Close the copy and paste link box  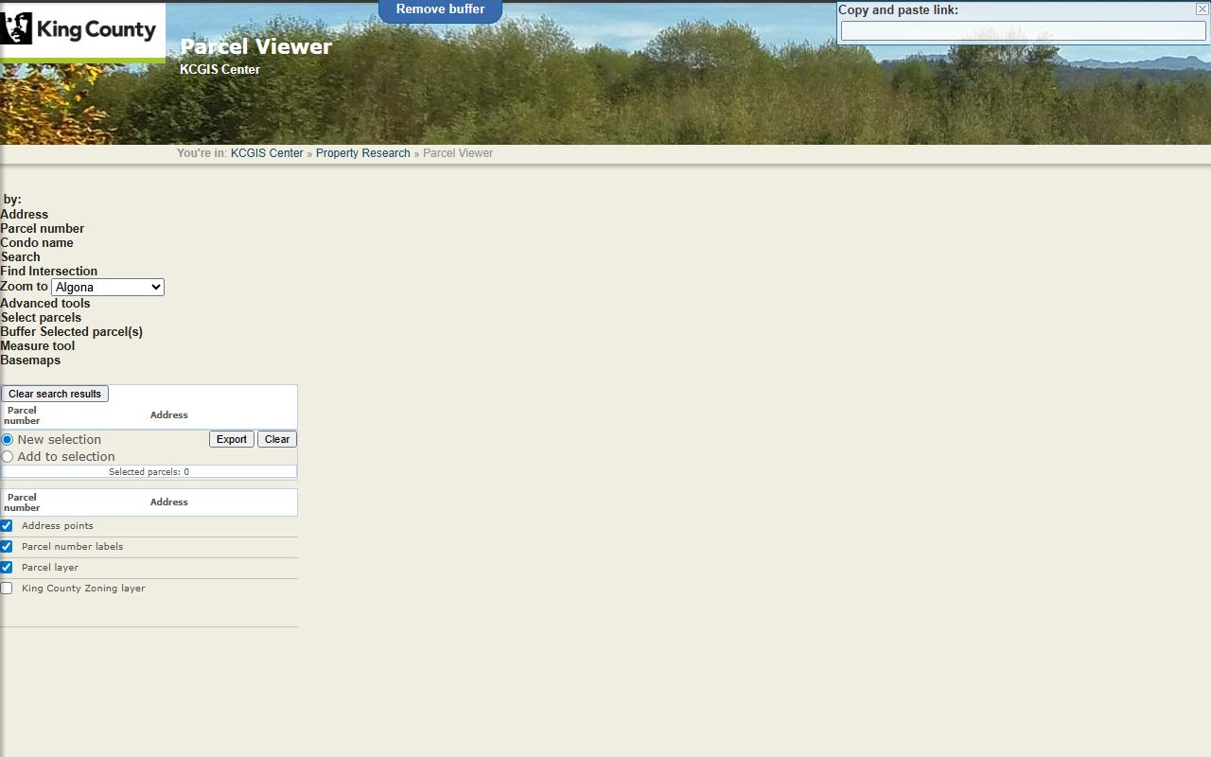click(1202, 9)
